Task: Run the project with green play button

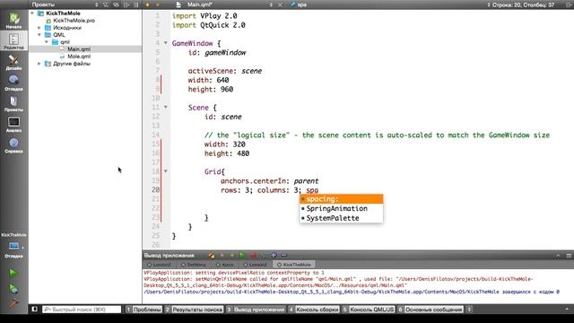Action: coord(13,273)
